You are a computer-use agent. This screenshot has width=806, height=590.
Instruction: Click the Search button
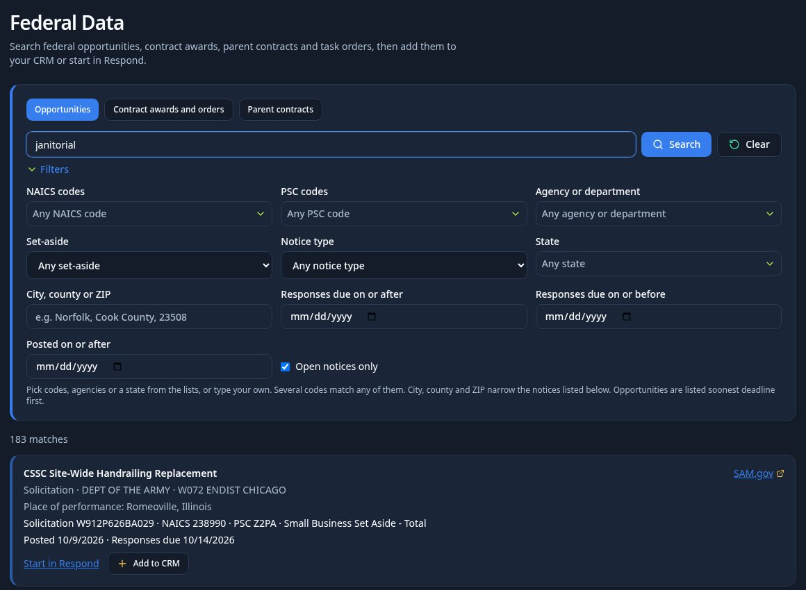pos(676,145)
